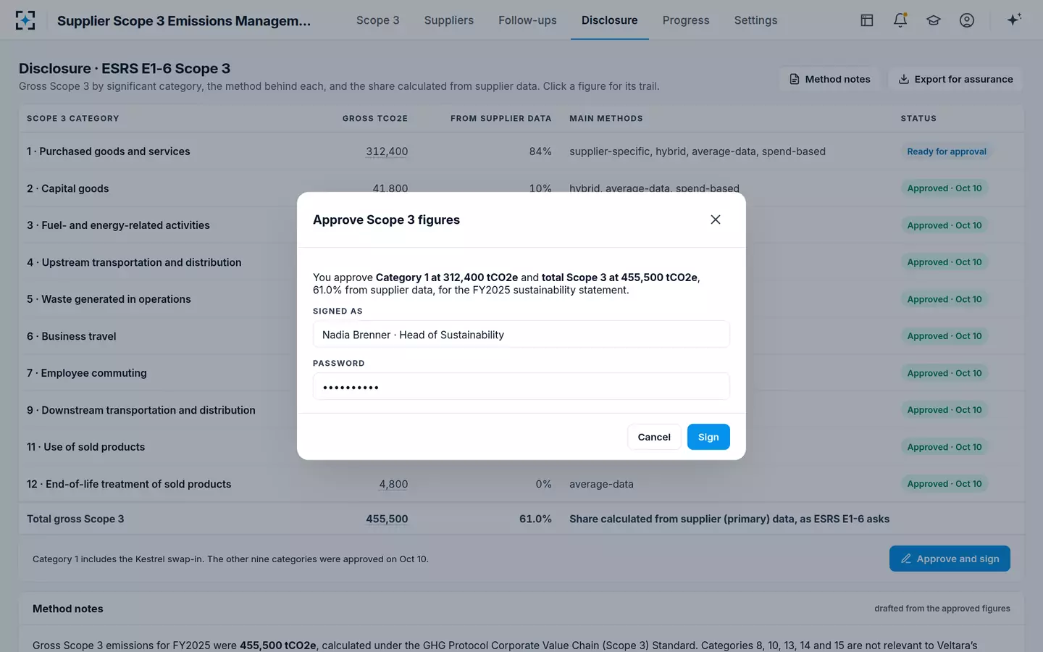1043x652 pixels.
Task: Open the 455,500 total figure trail
Action: [387, 519]
